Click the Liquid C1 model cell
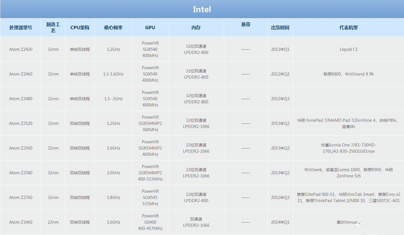The image size is (404, 235). [x=349, y=49]
